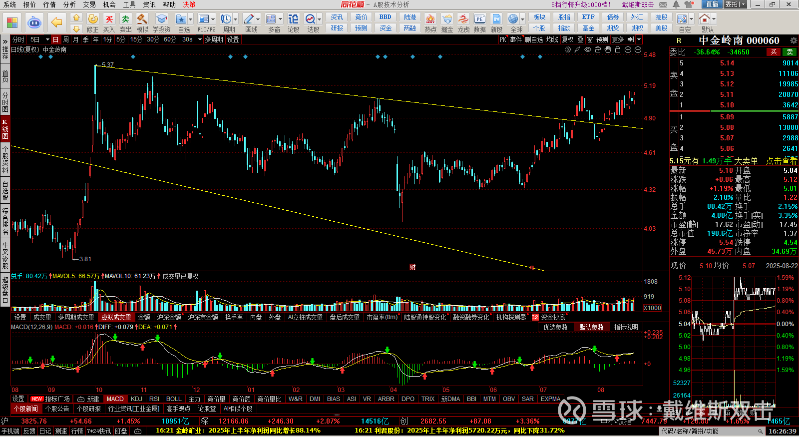The image size is (799, 437).
Task: Zoom out chart with minus icon
Action: coord(638,49)
